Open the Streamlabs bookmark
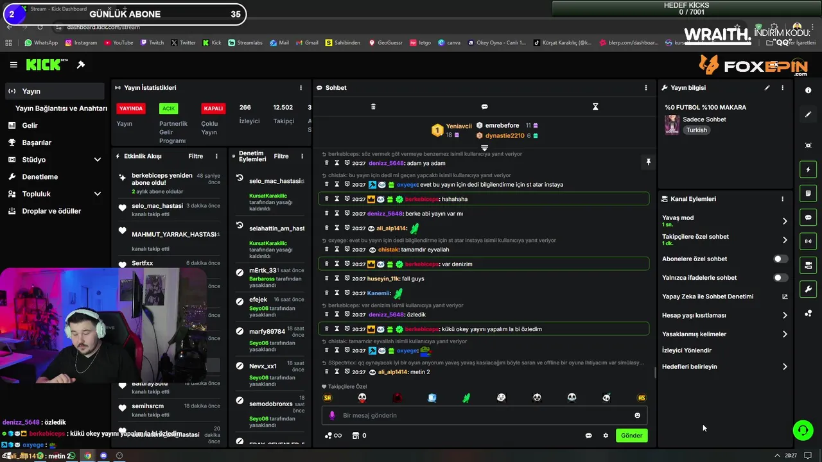The height and width of the screenshot is (462, 822). click(245, 43)
